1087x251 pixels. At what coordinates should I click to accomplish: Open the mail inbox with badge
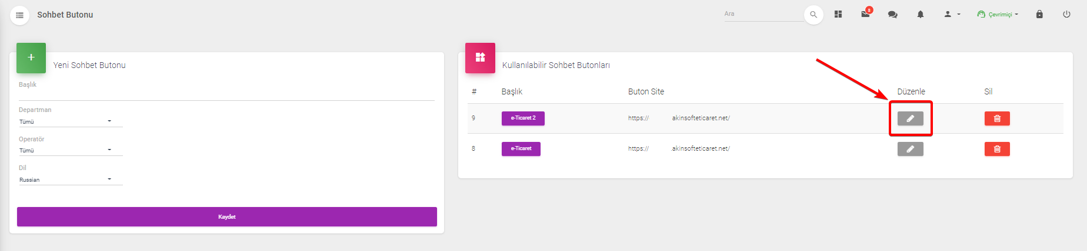[x=866, y=13]
